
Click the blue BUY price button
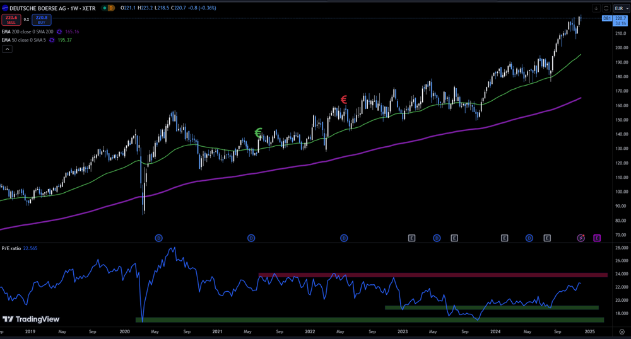[43, 19]
